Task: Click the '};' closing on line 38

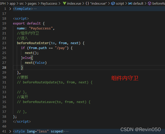Action: pos(15,117)
